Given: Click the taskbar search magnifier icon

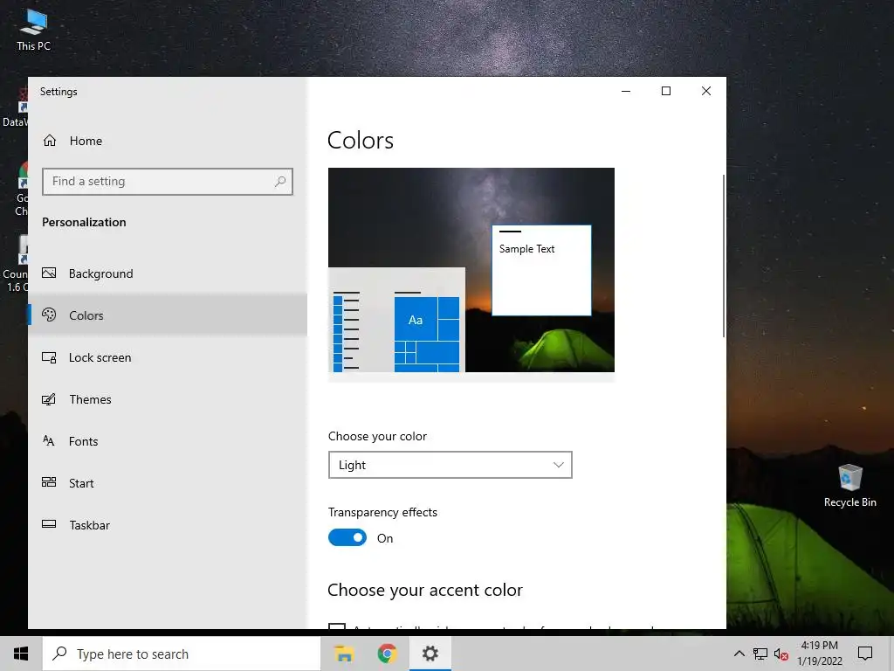Looking at the screenshot, I should point(60,654).
